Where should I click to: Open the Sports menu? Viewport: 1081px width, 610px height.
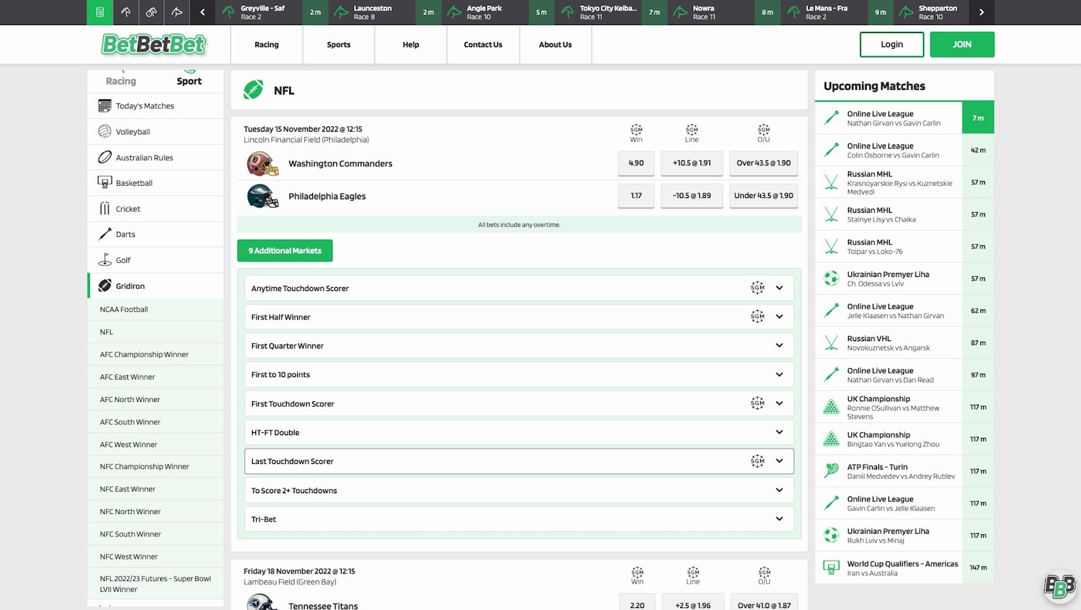[x=338, y=45]
